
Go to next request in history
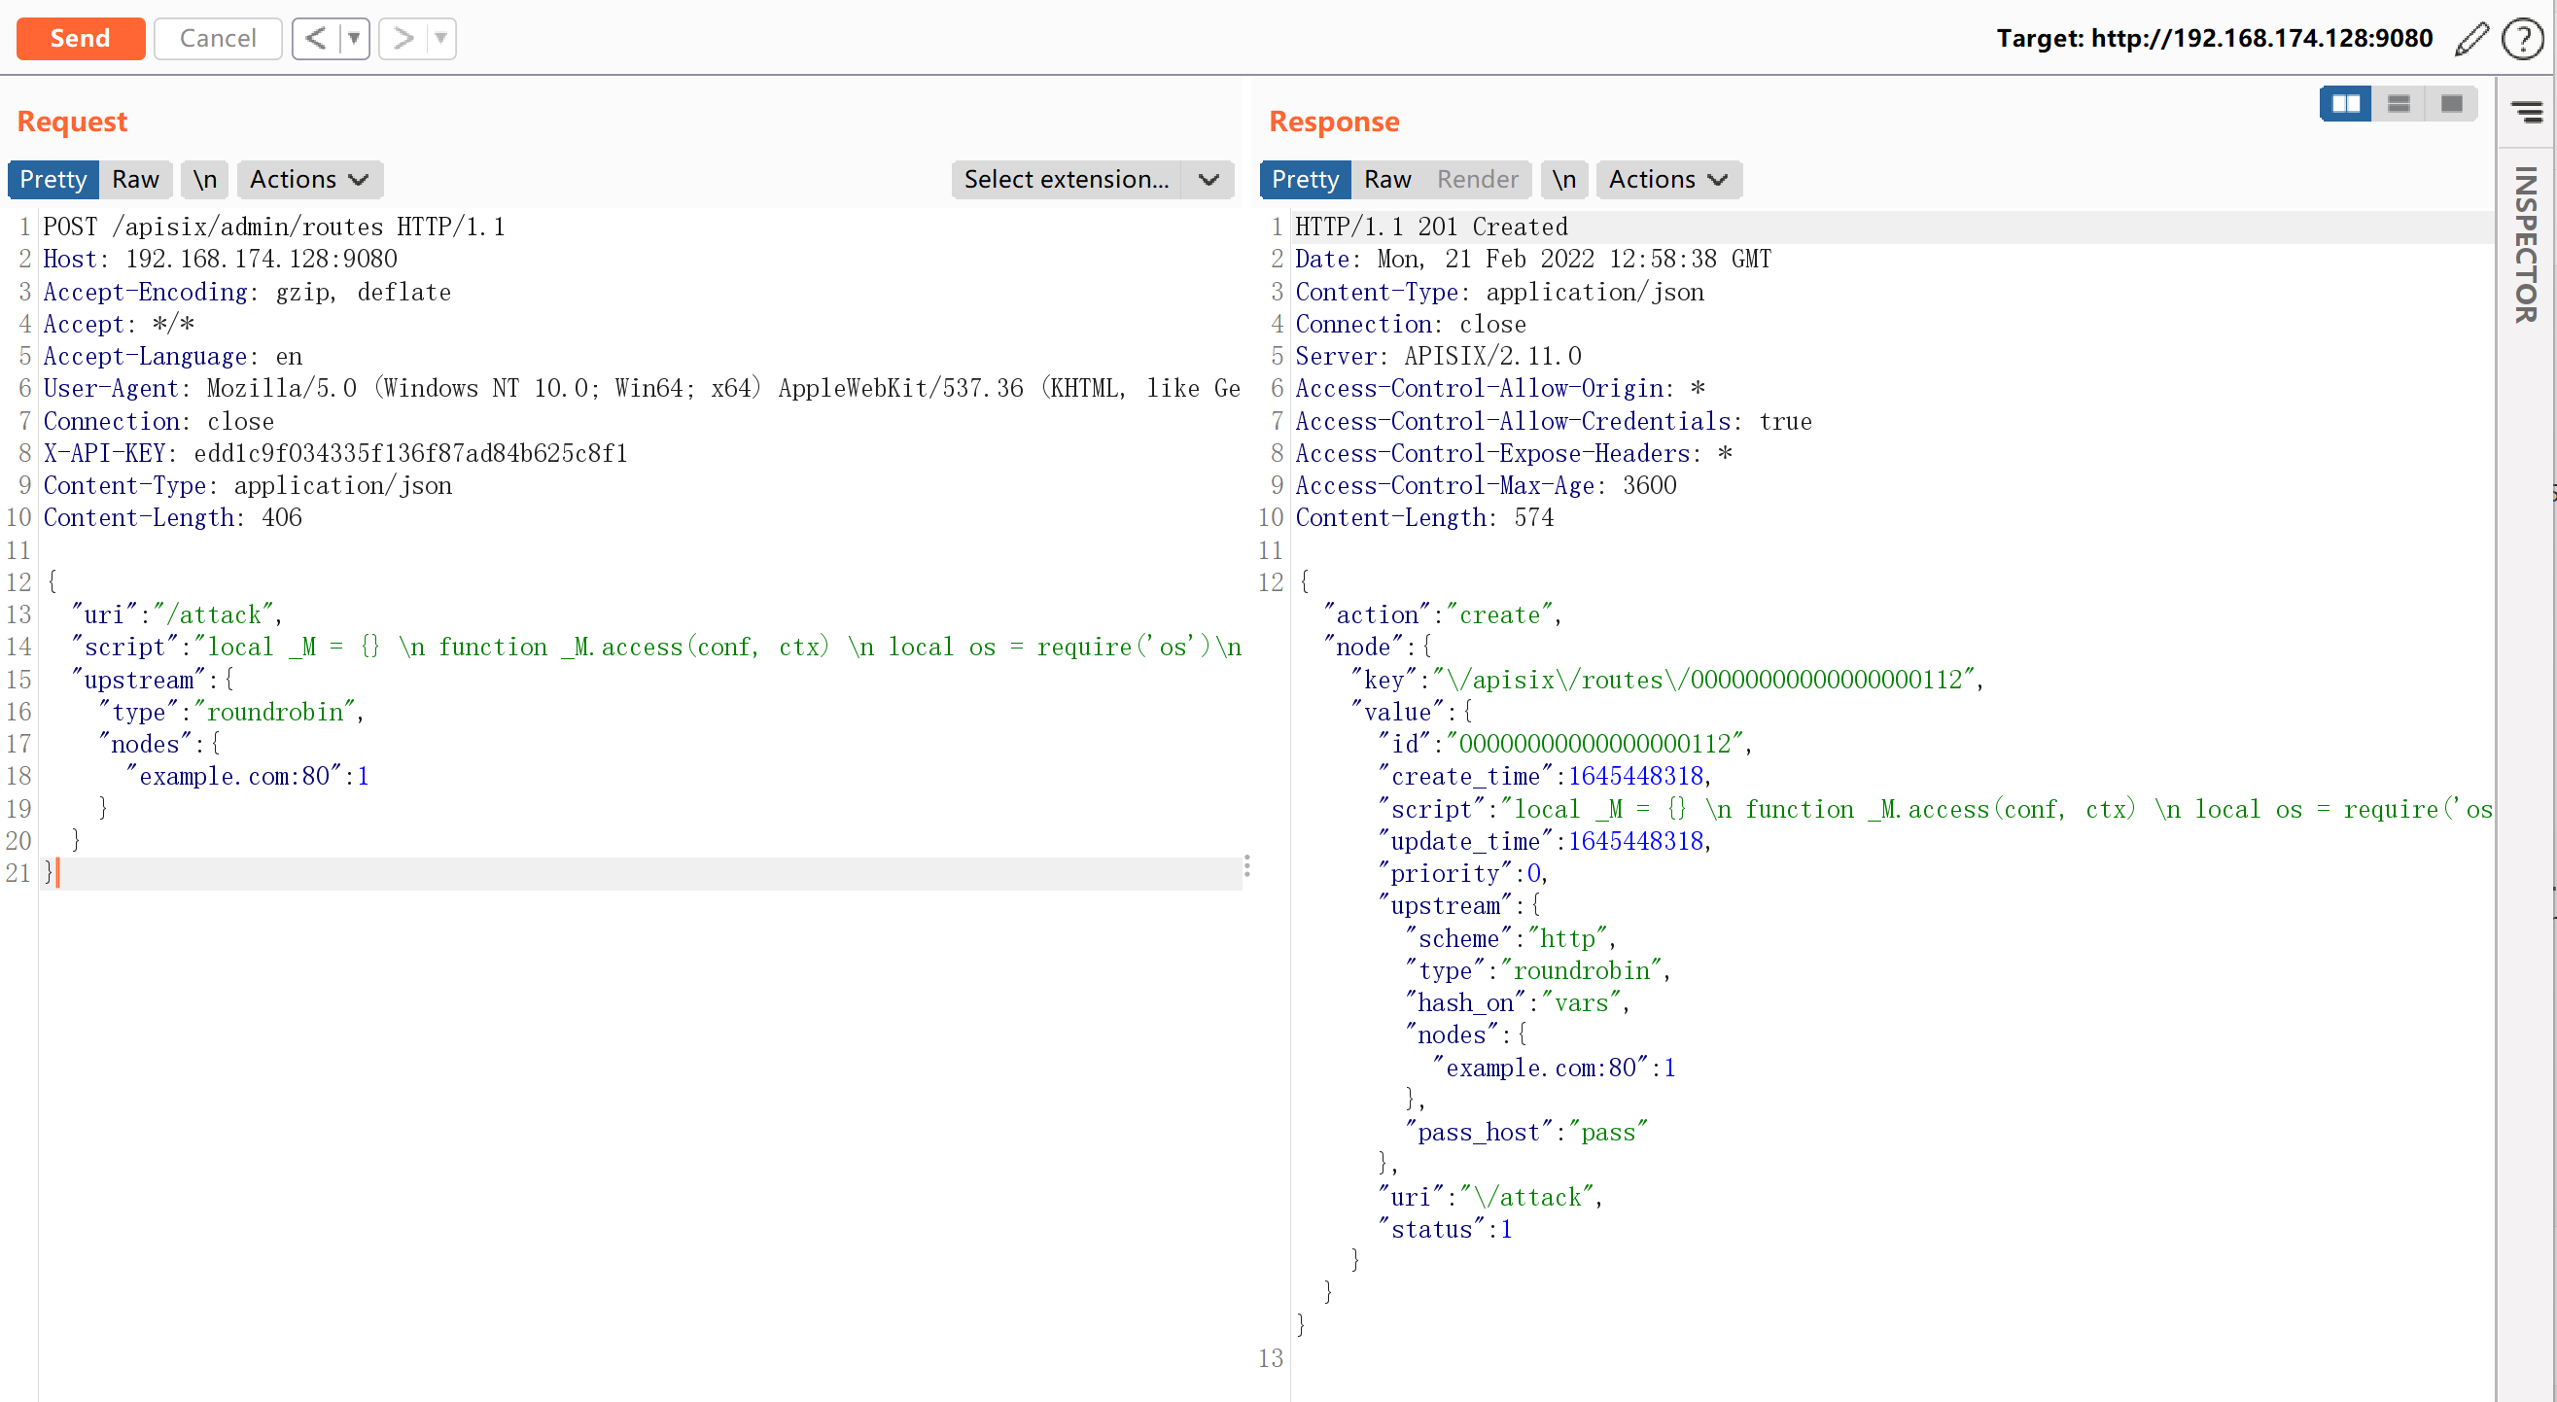coord(403,39)
